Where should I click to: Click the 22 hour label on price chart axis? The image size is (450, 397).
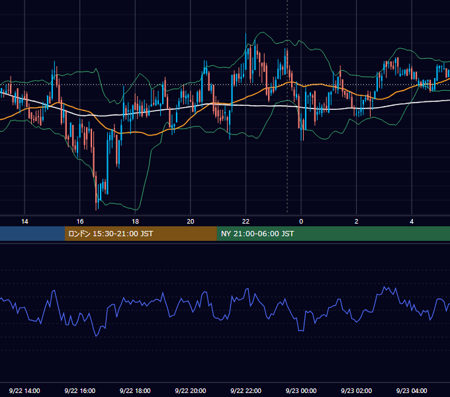click(x=246, y=222)
